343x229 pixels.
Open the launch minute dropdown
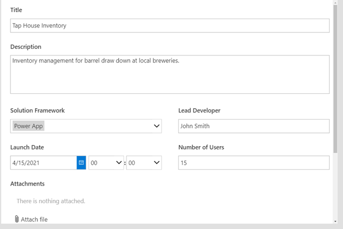point(144,163)
